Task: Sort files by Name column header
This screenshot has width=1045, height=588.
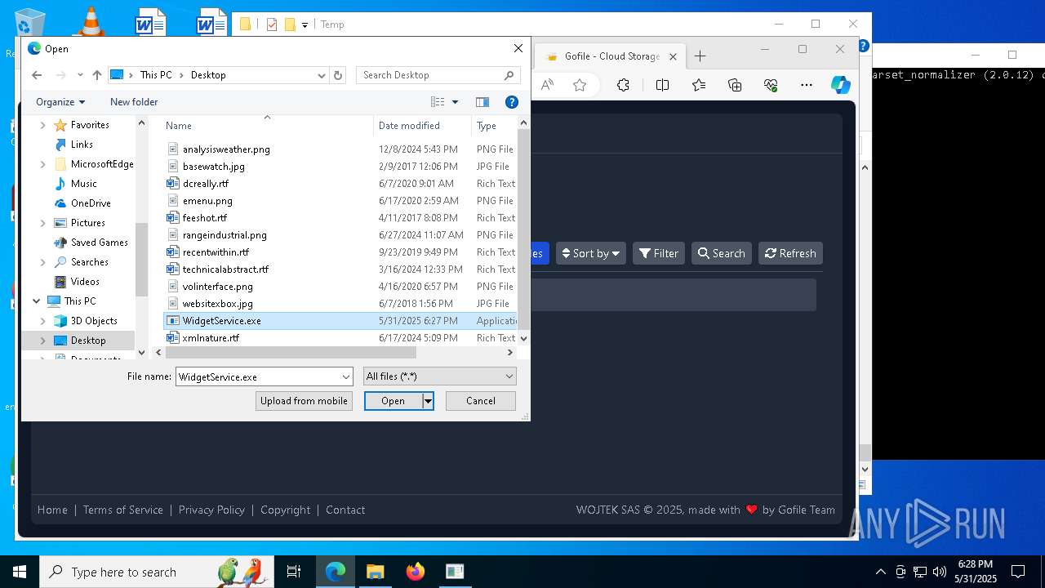Action: pyautogui.click(x=268, y=126)
